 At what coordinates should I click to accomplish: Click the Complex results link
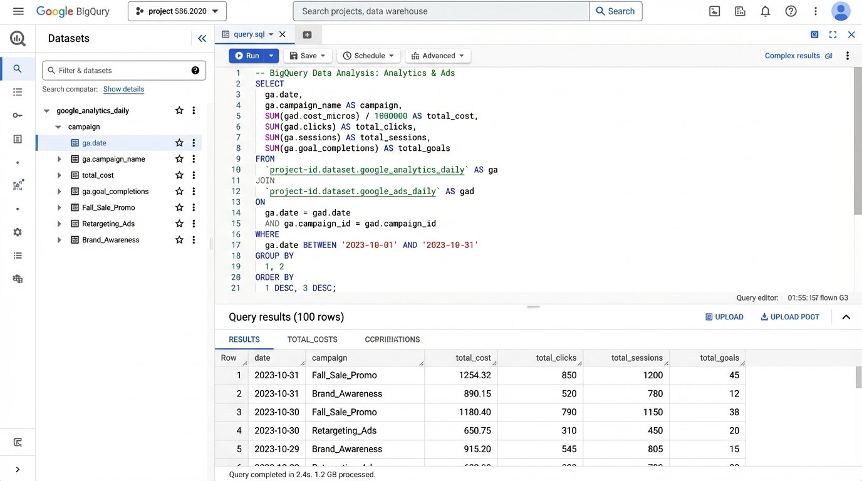click(792, 55)
